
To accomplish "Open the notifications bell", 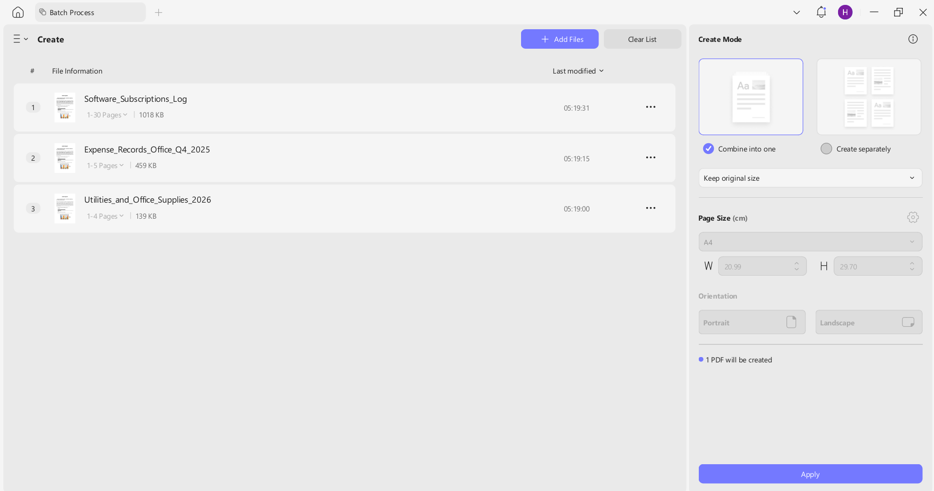I will [821, 12].
